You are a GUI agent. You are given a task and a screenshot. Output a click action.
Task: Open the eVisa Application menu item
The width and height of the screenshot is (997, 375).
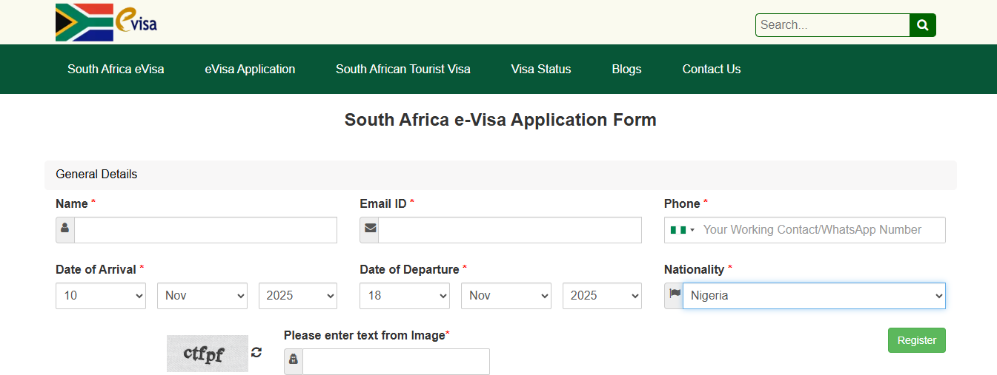point(250,69)
